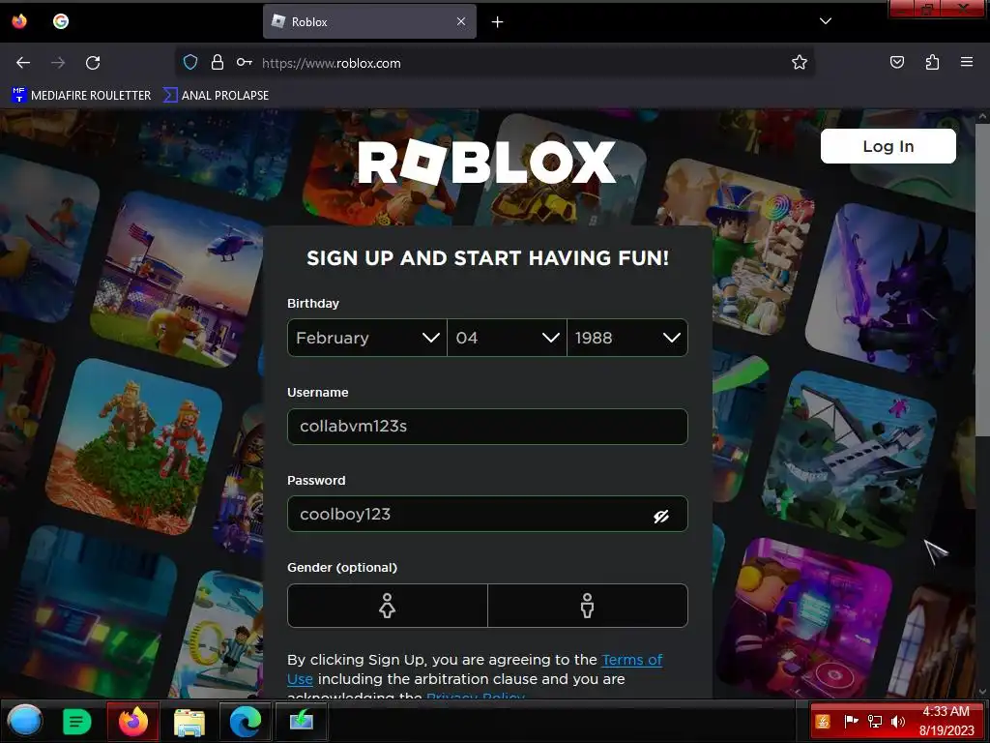Click the ROBLOX logo
This screenshot has height=743, width=990.
487,163
